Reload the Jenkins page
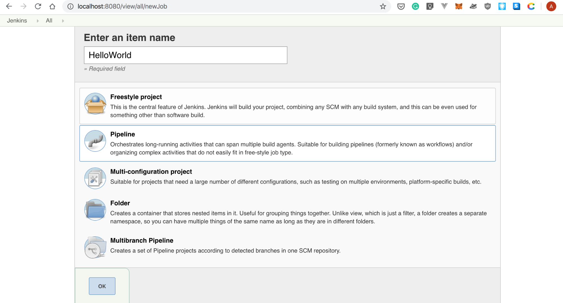Image resolution: width=563 pixels, height=303 pixels. pos(38,6)
